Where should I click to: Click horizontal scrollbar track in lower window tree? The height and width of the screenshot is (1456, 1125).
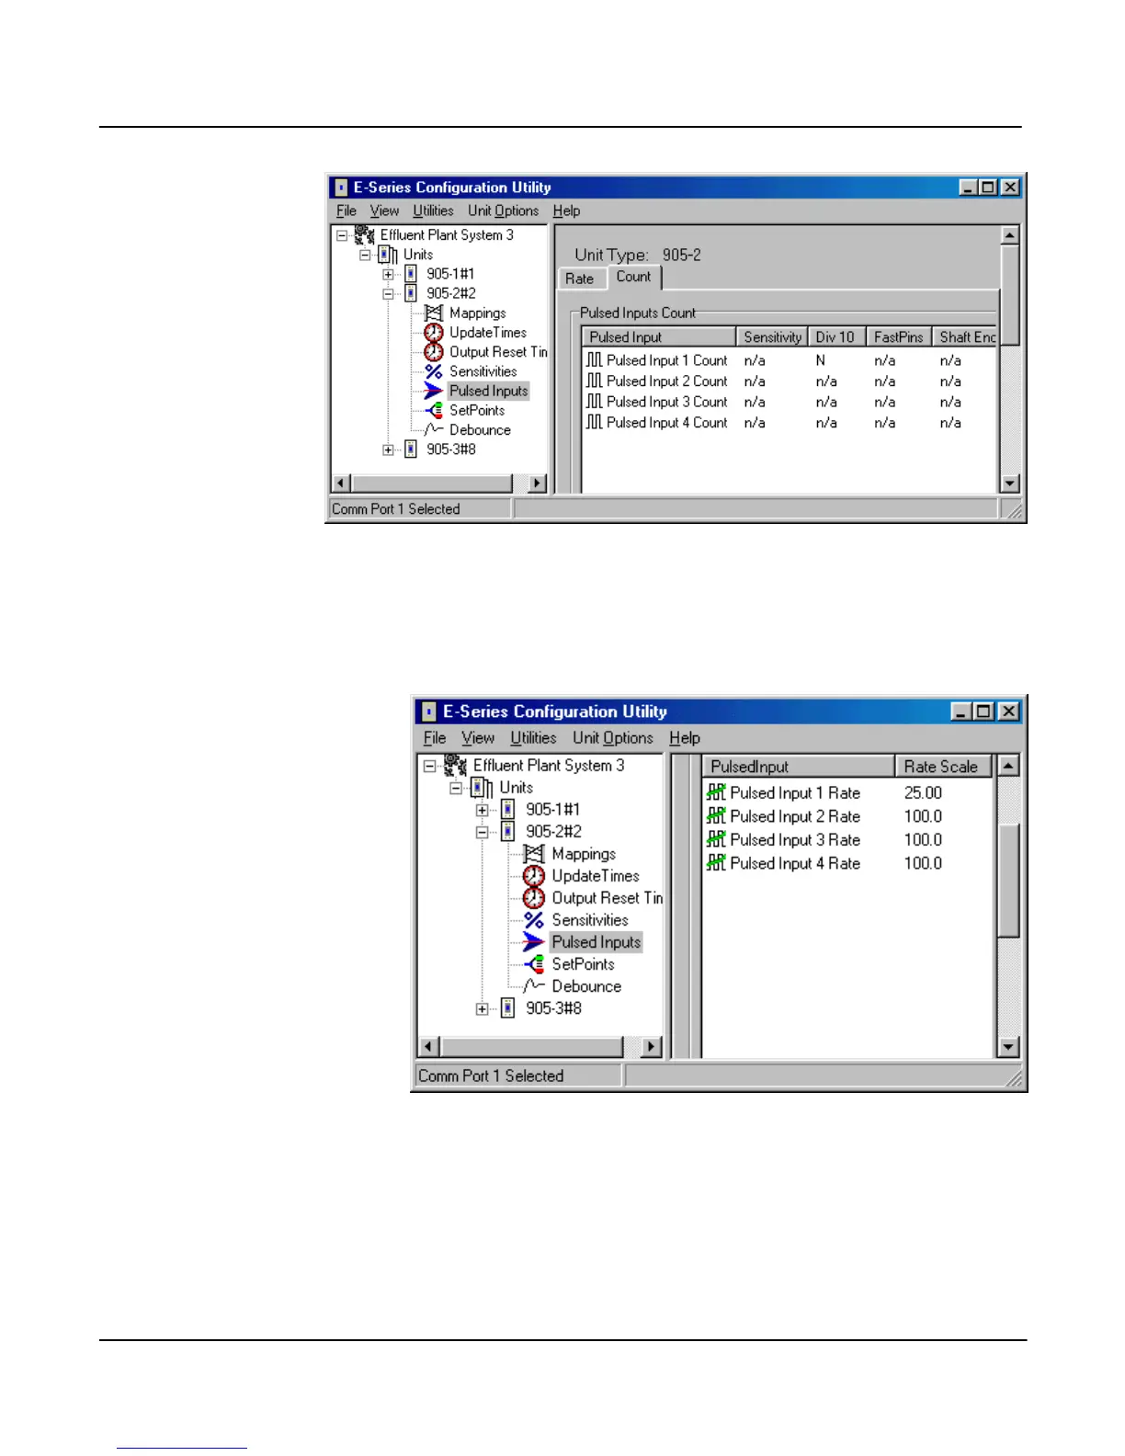(x=531, y=1046)
